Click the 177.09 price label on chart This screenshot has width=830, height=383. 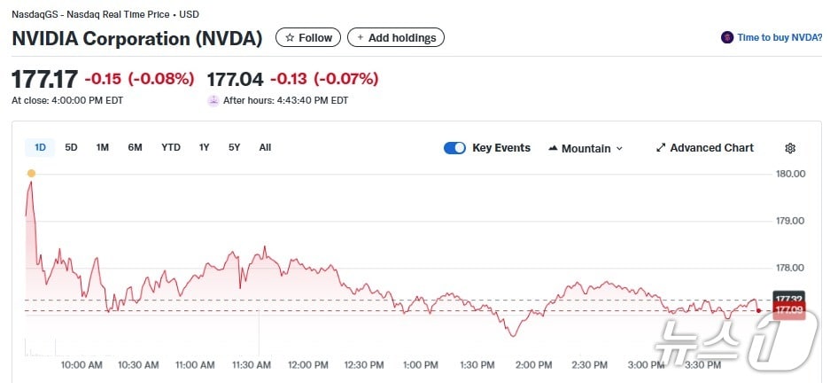click(788, 310)
